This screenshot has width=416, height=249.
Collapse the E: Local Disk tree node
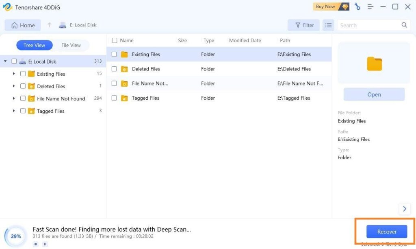pyautogui.click(x=5, y=61)
